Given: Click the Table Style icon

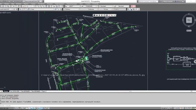Looking at the screenshot, I should [99, 6].
